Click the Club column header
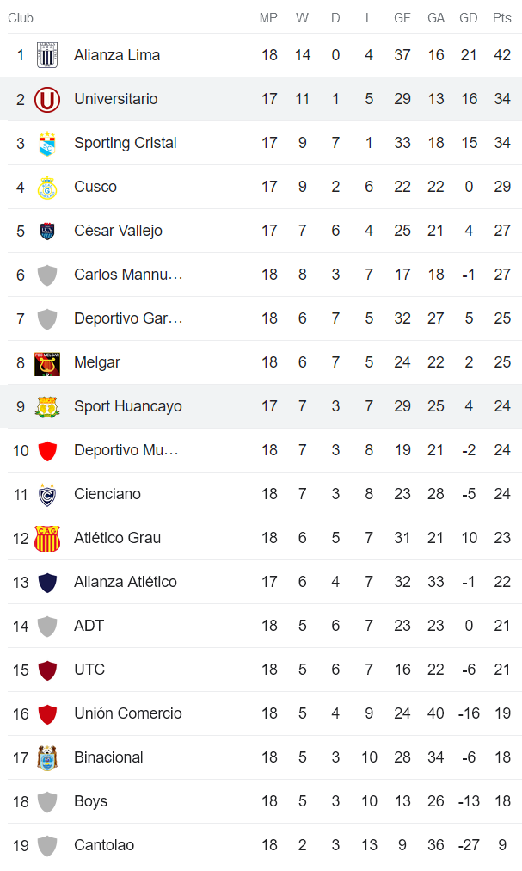Screen dimensions: 522x871 [21, 18]
